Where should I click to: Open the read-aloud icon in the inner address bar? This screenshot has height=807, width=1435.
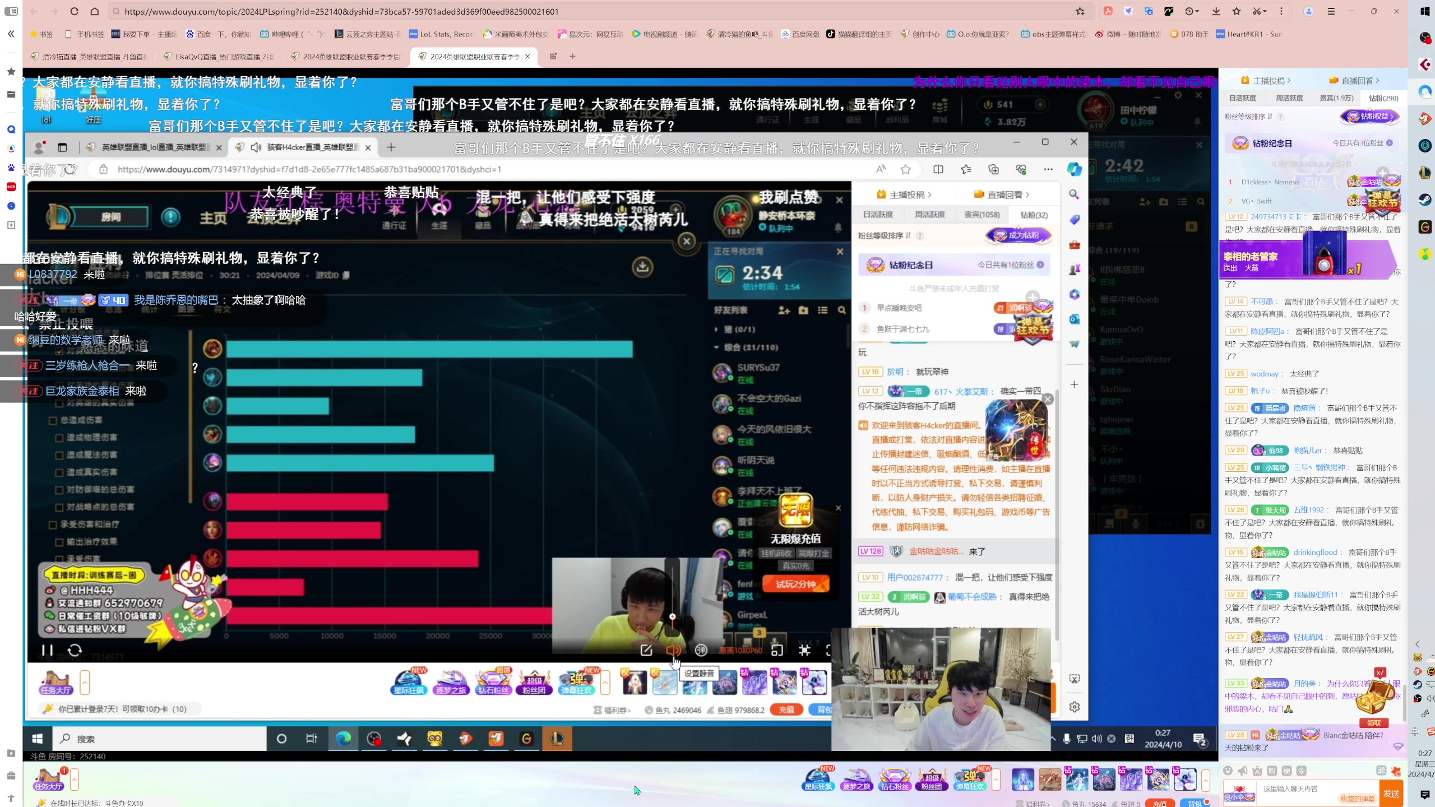(x=881, y=169)
